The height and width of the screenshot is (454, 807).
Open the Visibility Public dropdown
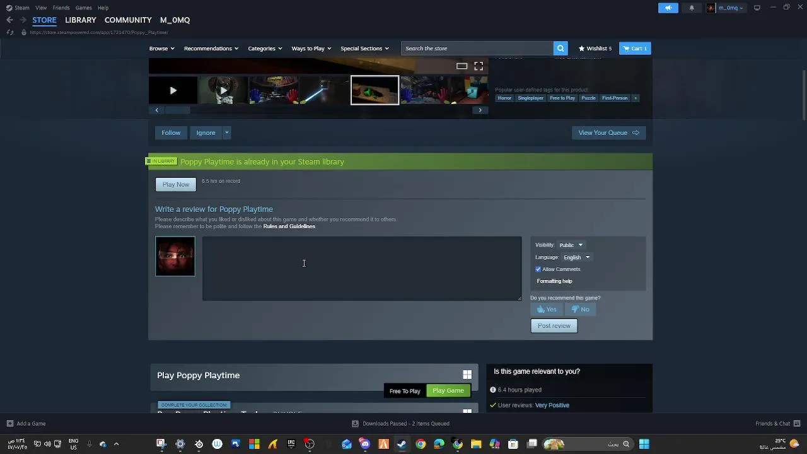point(571,245)
